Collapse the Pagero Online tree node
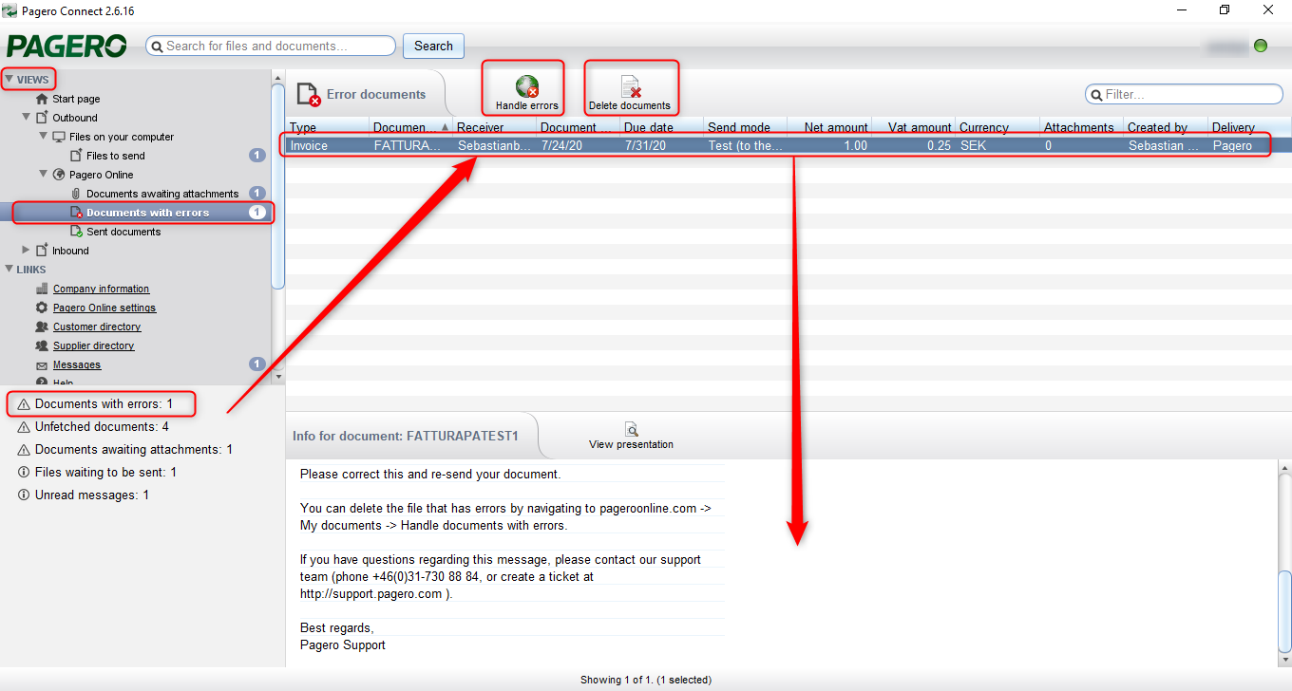 point(44,175)
